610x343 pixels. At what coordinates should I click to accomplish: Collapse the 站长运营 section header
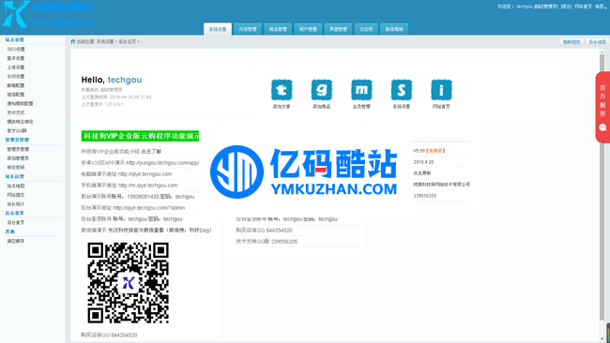point(15,176)
